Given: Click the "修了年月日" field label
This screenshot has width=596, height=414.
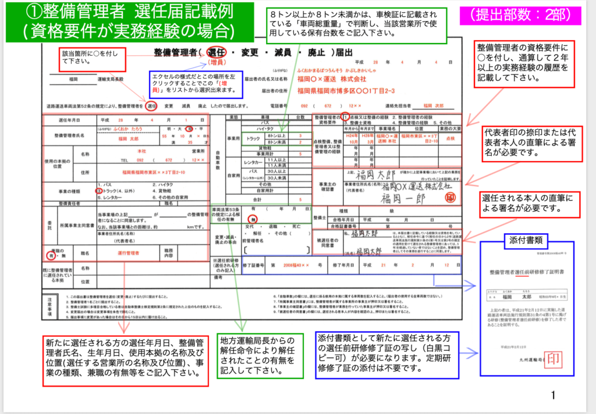Looking at the screenshot, I should (x=343, y=265).
